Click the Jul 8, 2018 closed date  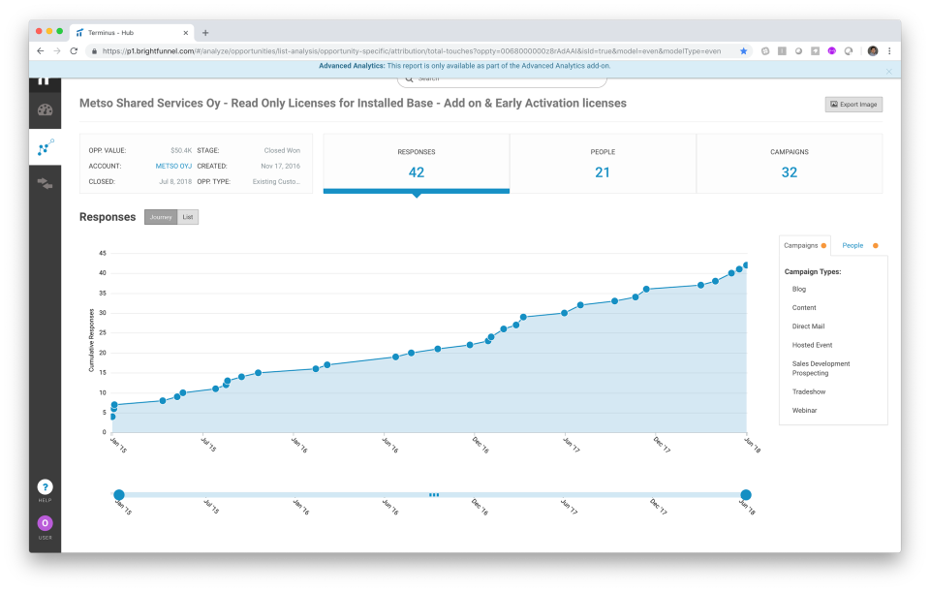pyautogui.click(x=175, y=181)
